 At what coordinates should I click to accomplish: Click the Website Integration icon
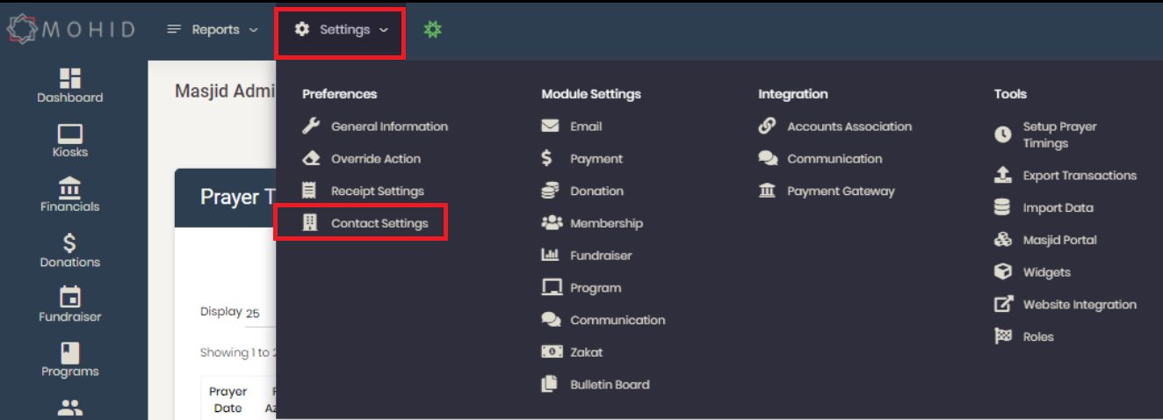point(1003,305)
